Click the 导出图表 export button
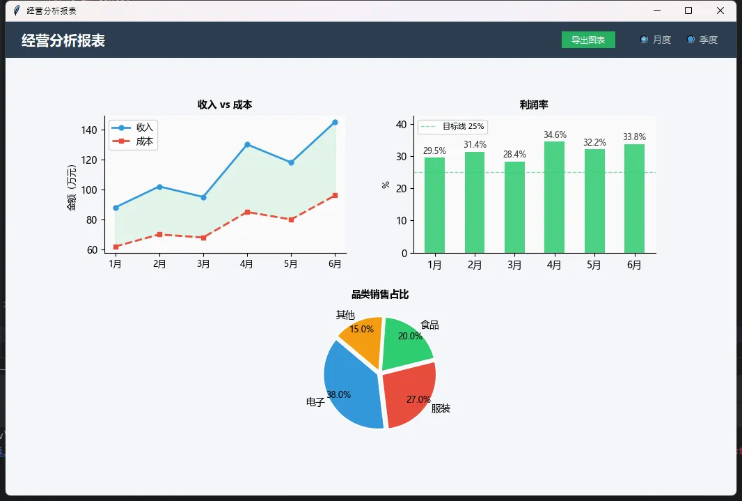This screenshot has width=742, height=501. (588, 40)
